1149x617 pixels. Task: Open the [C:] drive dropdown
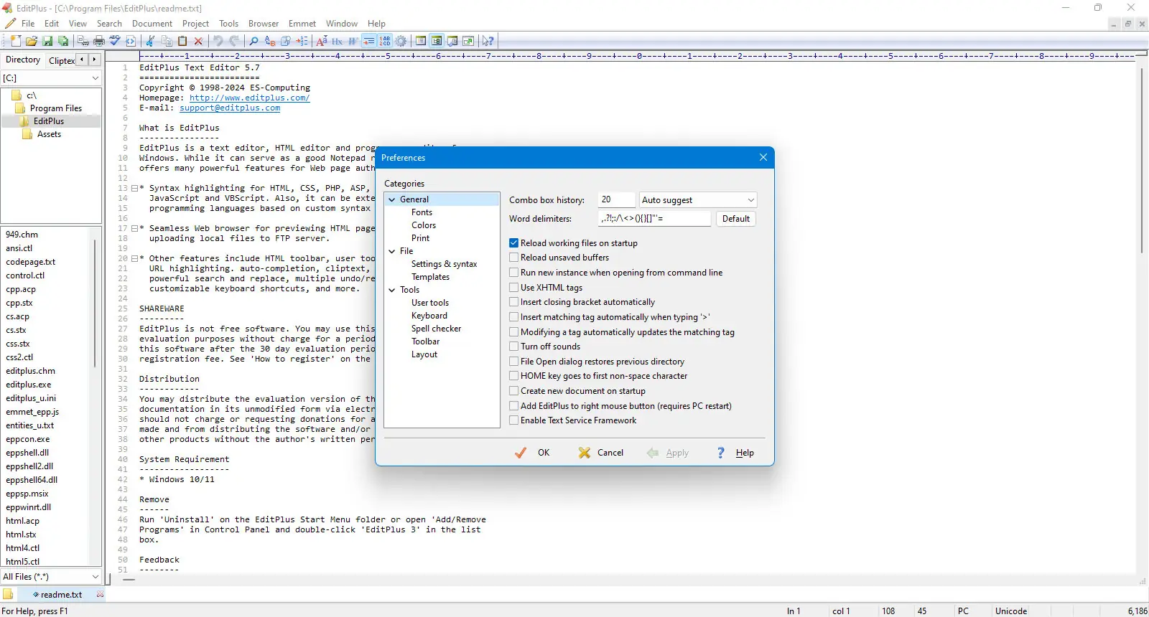51,77
